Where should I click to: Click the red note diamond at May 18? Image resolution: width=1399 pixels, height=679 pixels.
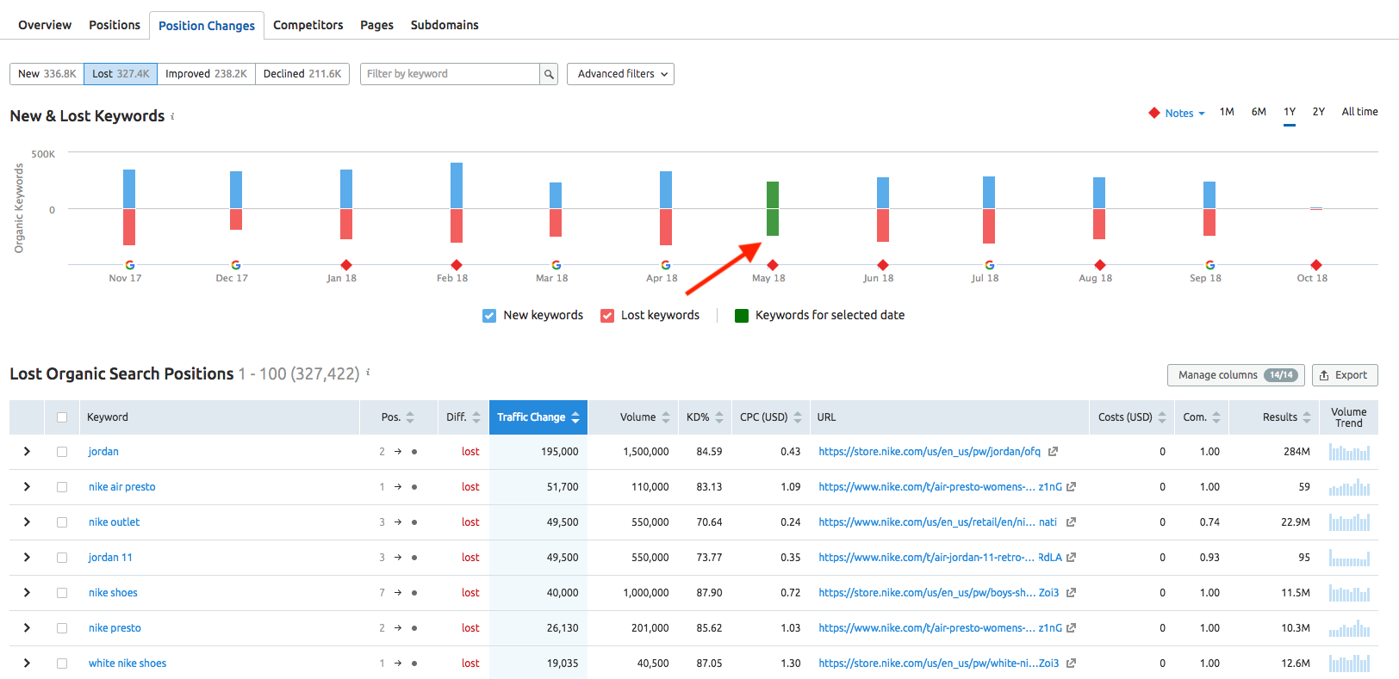coord(773,265)
